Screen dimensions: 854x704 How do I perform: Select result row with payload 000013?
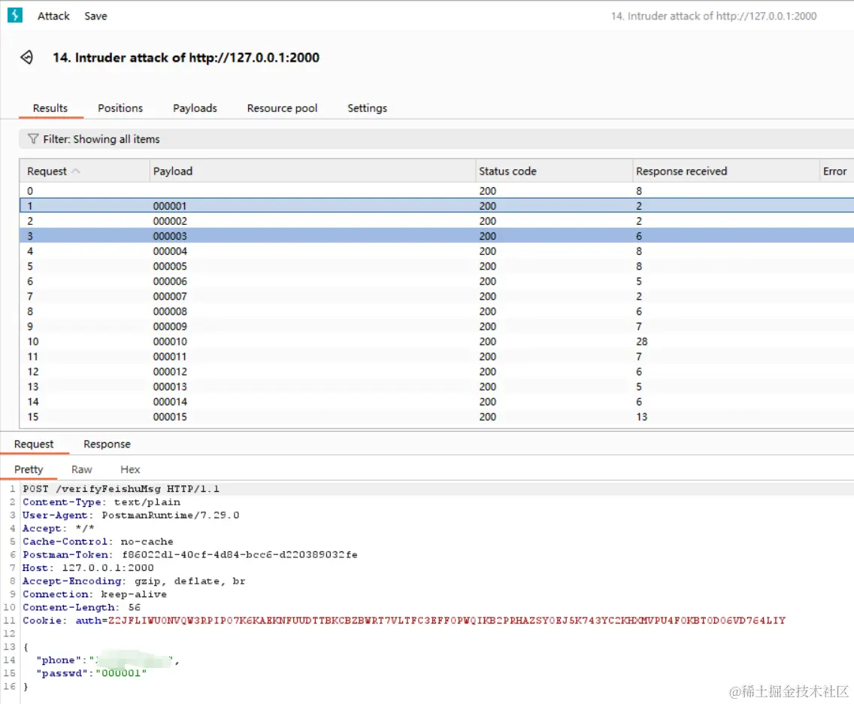tap(437, 387)
